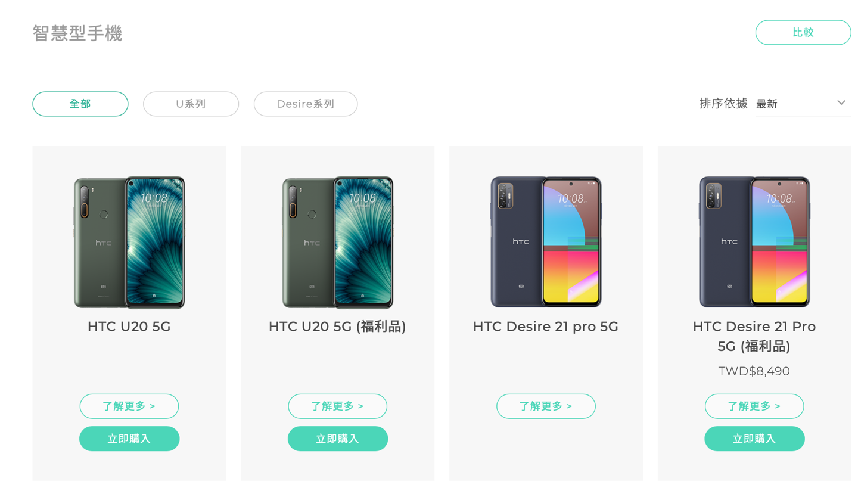Buy HTC U20 5G (福利品) with 立即購入
The image size is (858, 494).
[338, 439]
